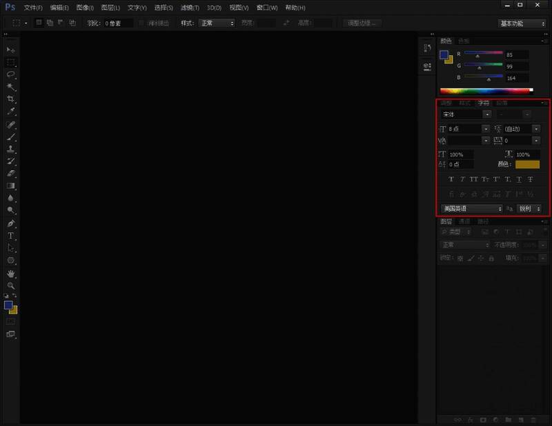
Task: Select the Horizontal Type tool
Action: 10,236
